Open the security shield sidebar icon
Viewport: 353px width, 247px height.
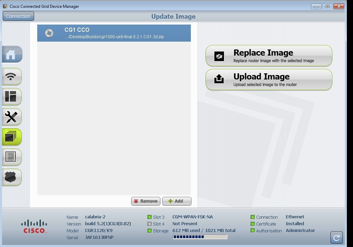tap(12, 177)
